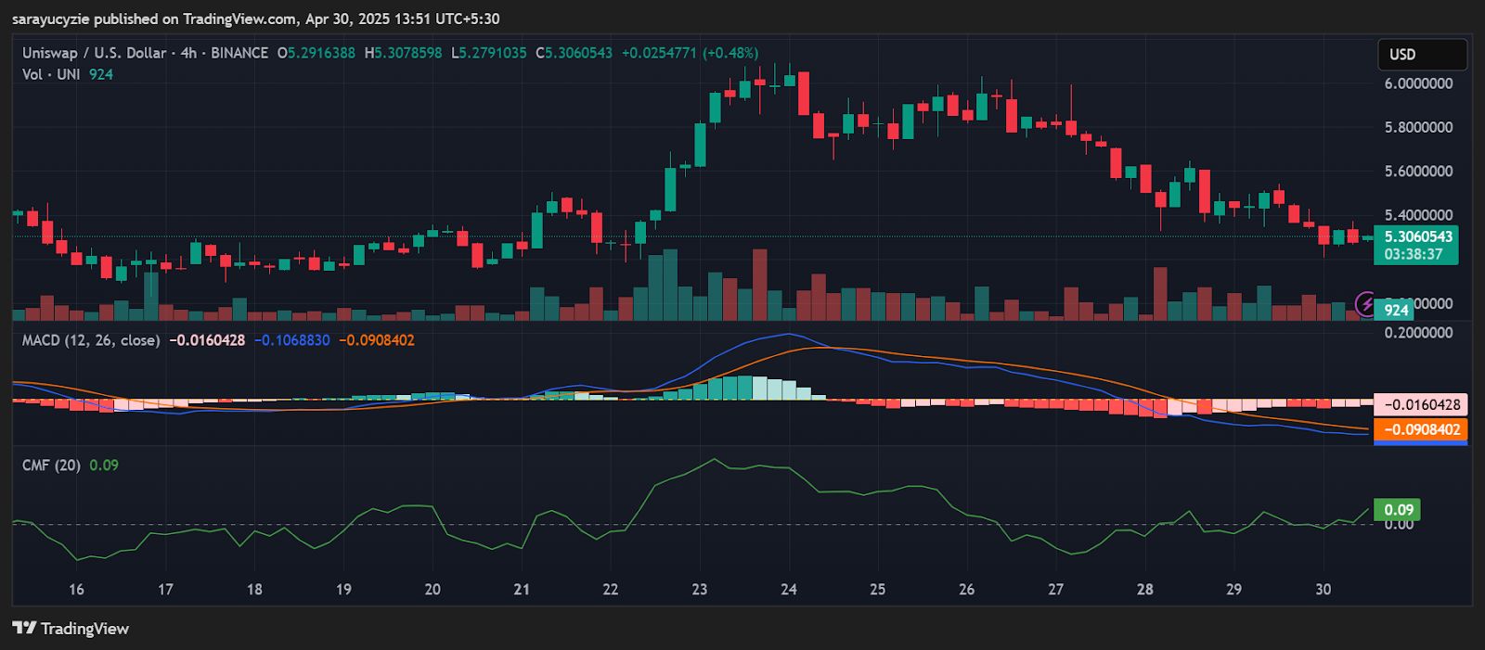
Task: Click the TradingView wordmark at the bottom
Action: 84,628
